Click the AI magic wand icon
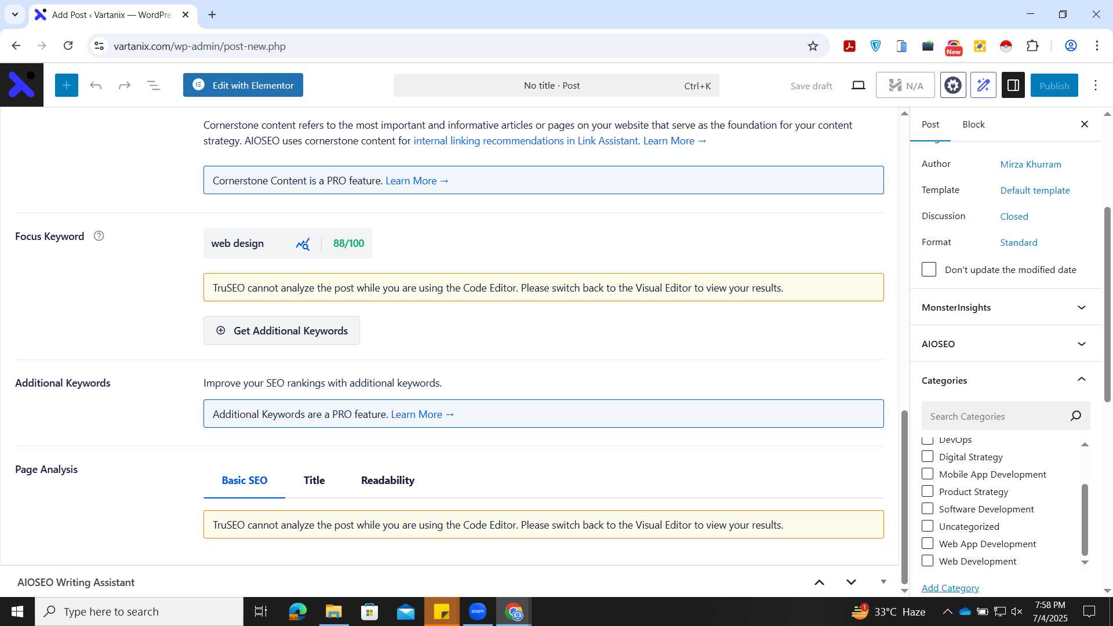Viewport: 1113px width, 626px height. [x=983, y=85]
